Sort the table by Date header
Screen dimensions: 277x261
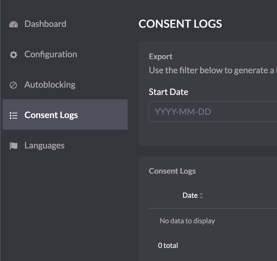[x=190, y=195]
